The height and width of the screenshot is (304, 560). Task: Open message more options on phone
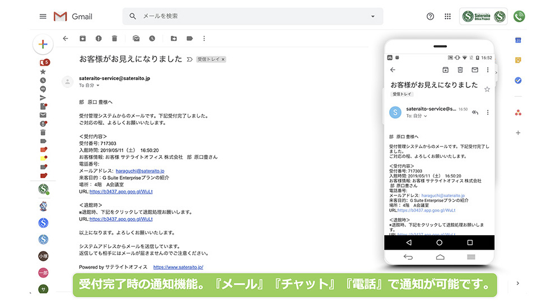488,113
